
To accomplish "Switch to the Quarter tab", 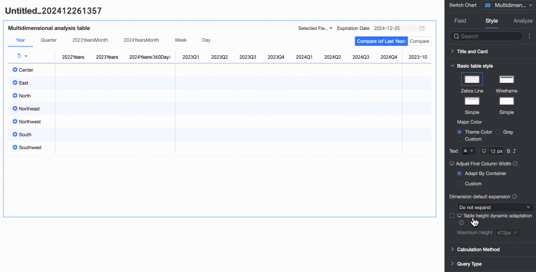I will coord(49,41).
